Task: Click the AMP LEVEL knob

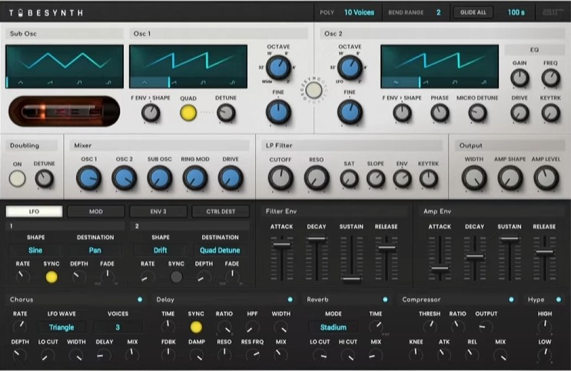Action: (546, 178)
